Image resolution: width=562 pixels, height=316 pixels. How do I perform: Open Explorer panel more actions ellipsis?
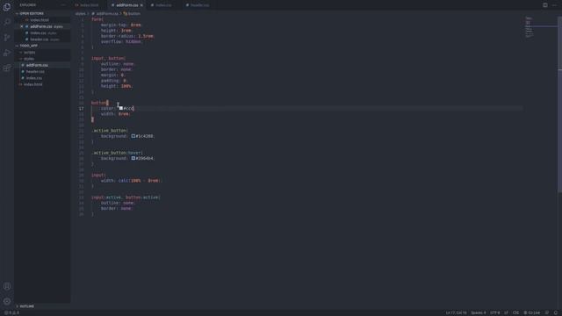(63, 5)
